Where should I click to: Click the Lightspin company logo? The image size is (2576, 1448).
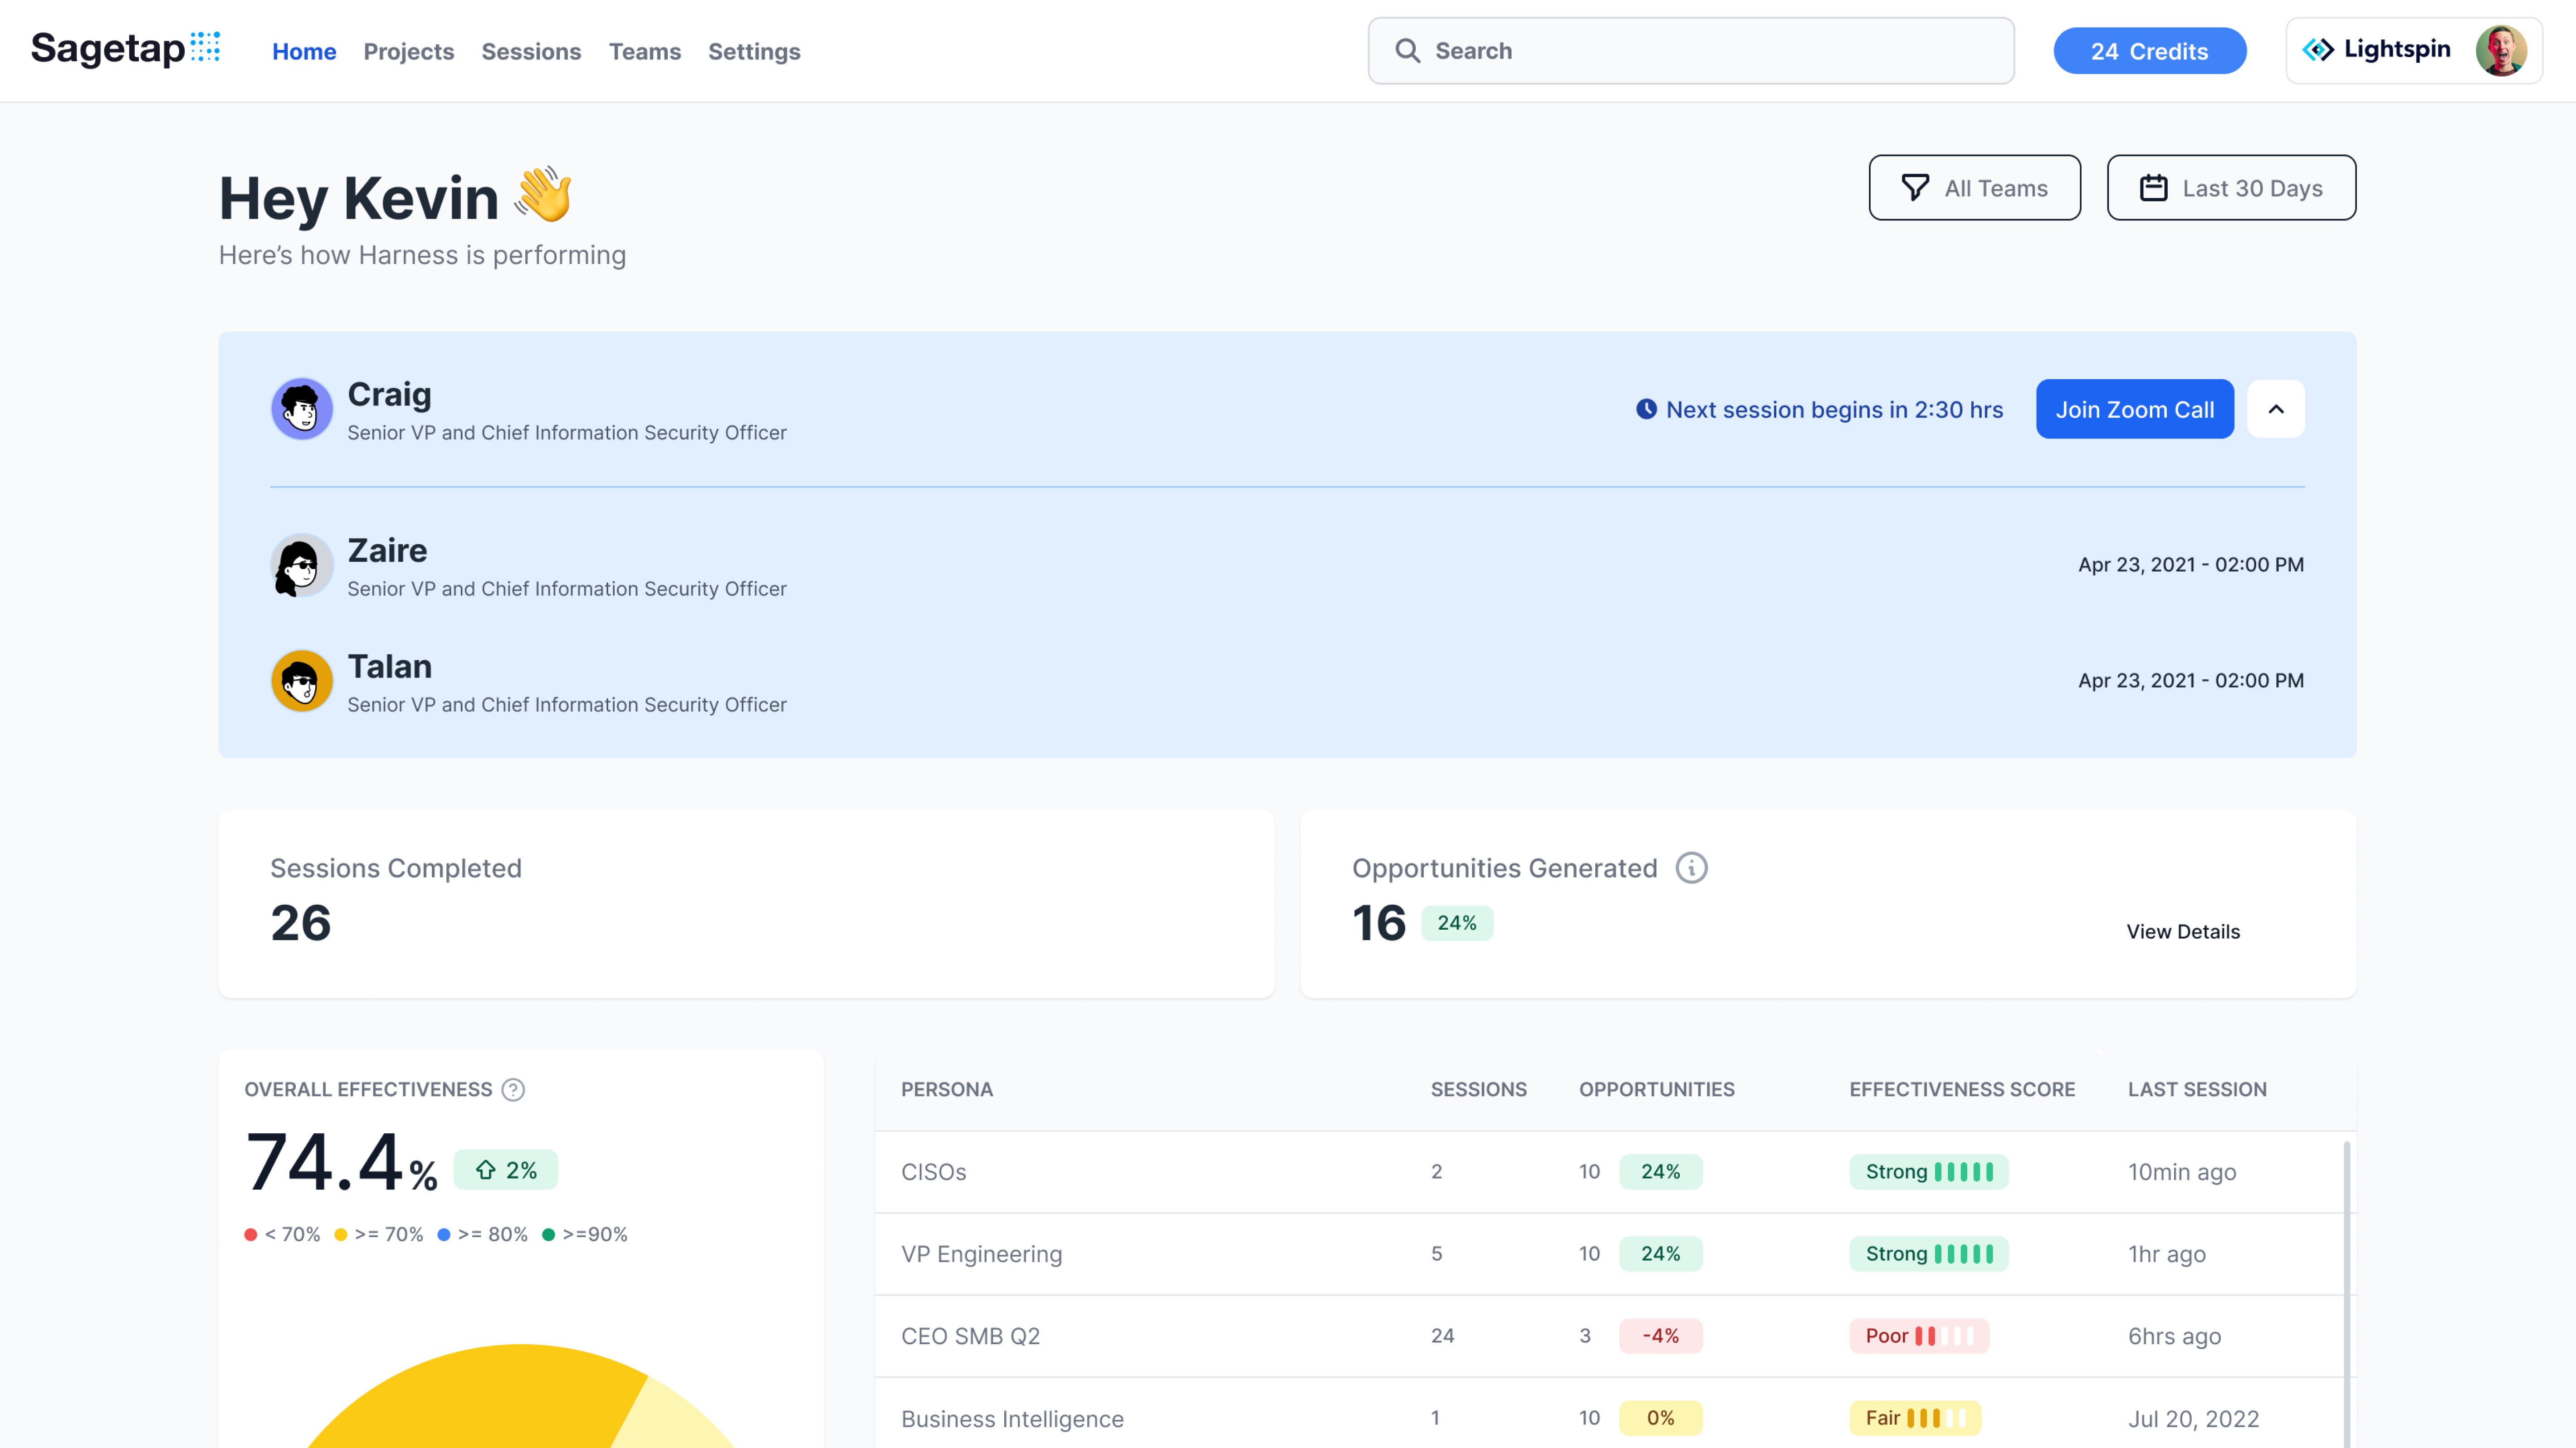tap(2375, 50)
